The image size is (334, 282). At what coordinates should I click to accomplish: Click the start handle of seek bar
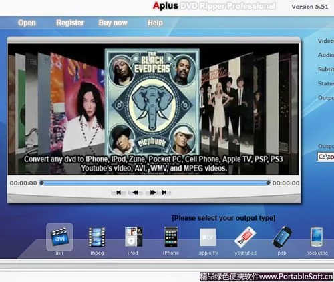click(x=41, y=183)
